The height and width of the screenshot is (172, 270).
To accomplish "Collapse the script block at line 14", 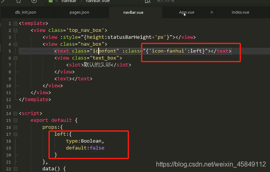I will pyautogui.click(x=15, y=113).
